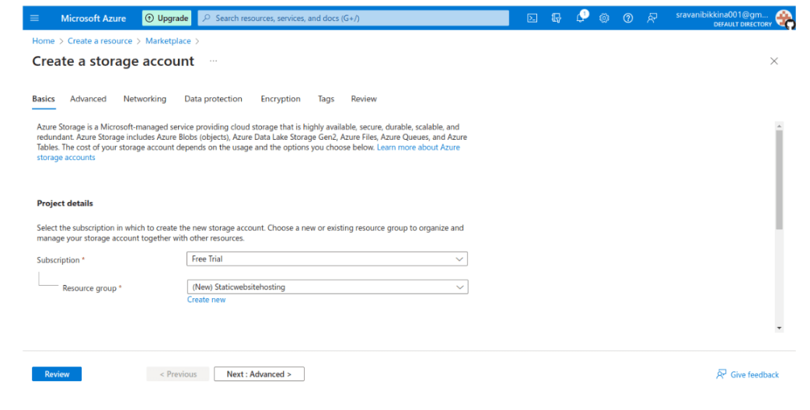Open the Help question mark icon
Image resolution: width=810 pixels, height=410 pixels.
coord(627,18)
